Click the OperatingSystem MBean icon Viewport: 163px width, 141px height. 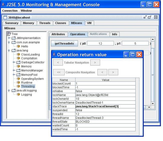[x=18, y=79]
